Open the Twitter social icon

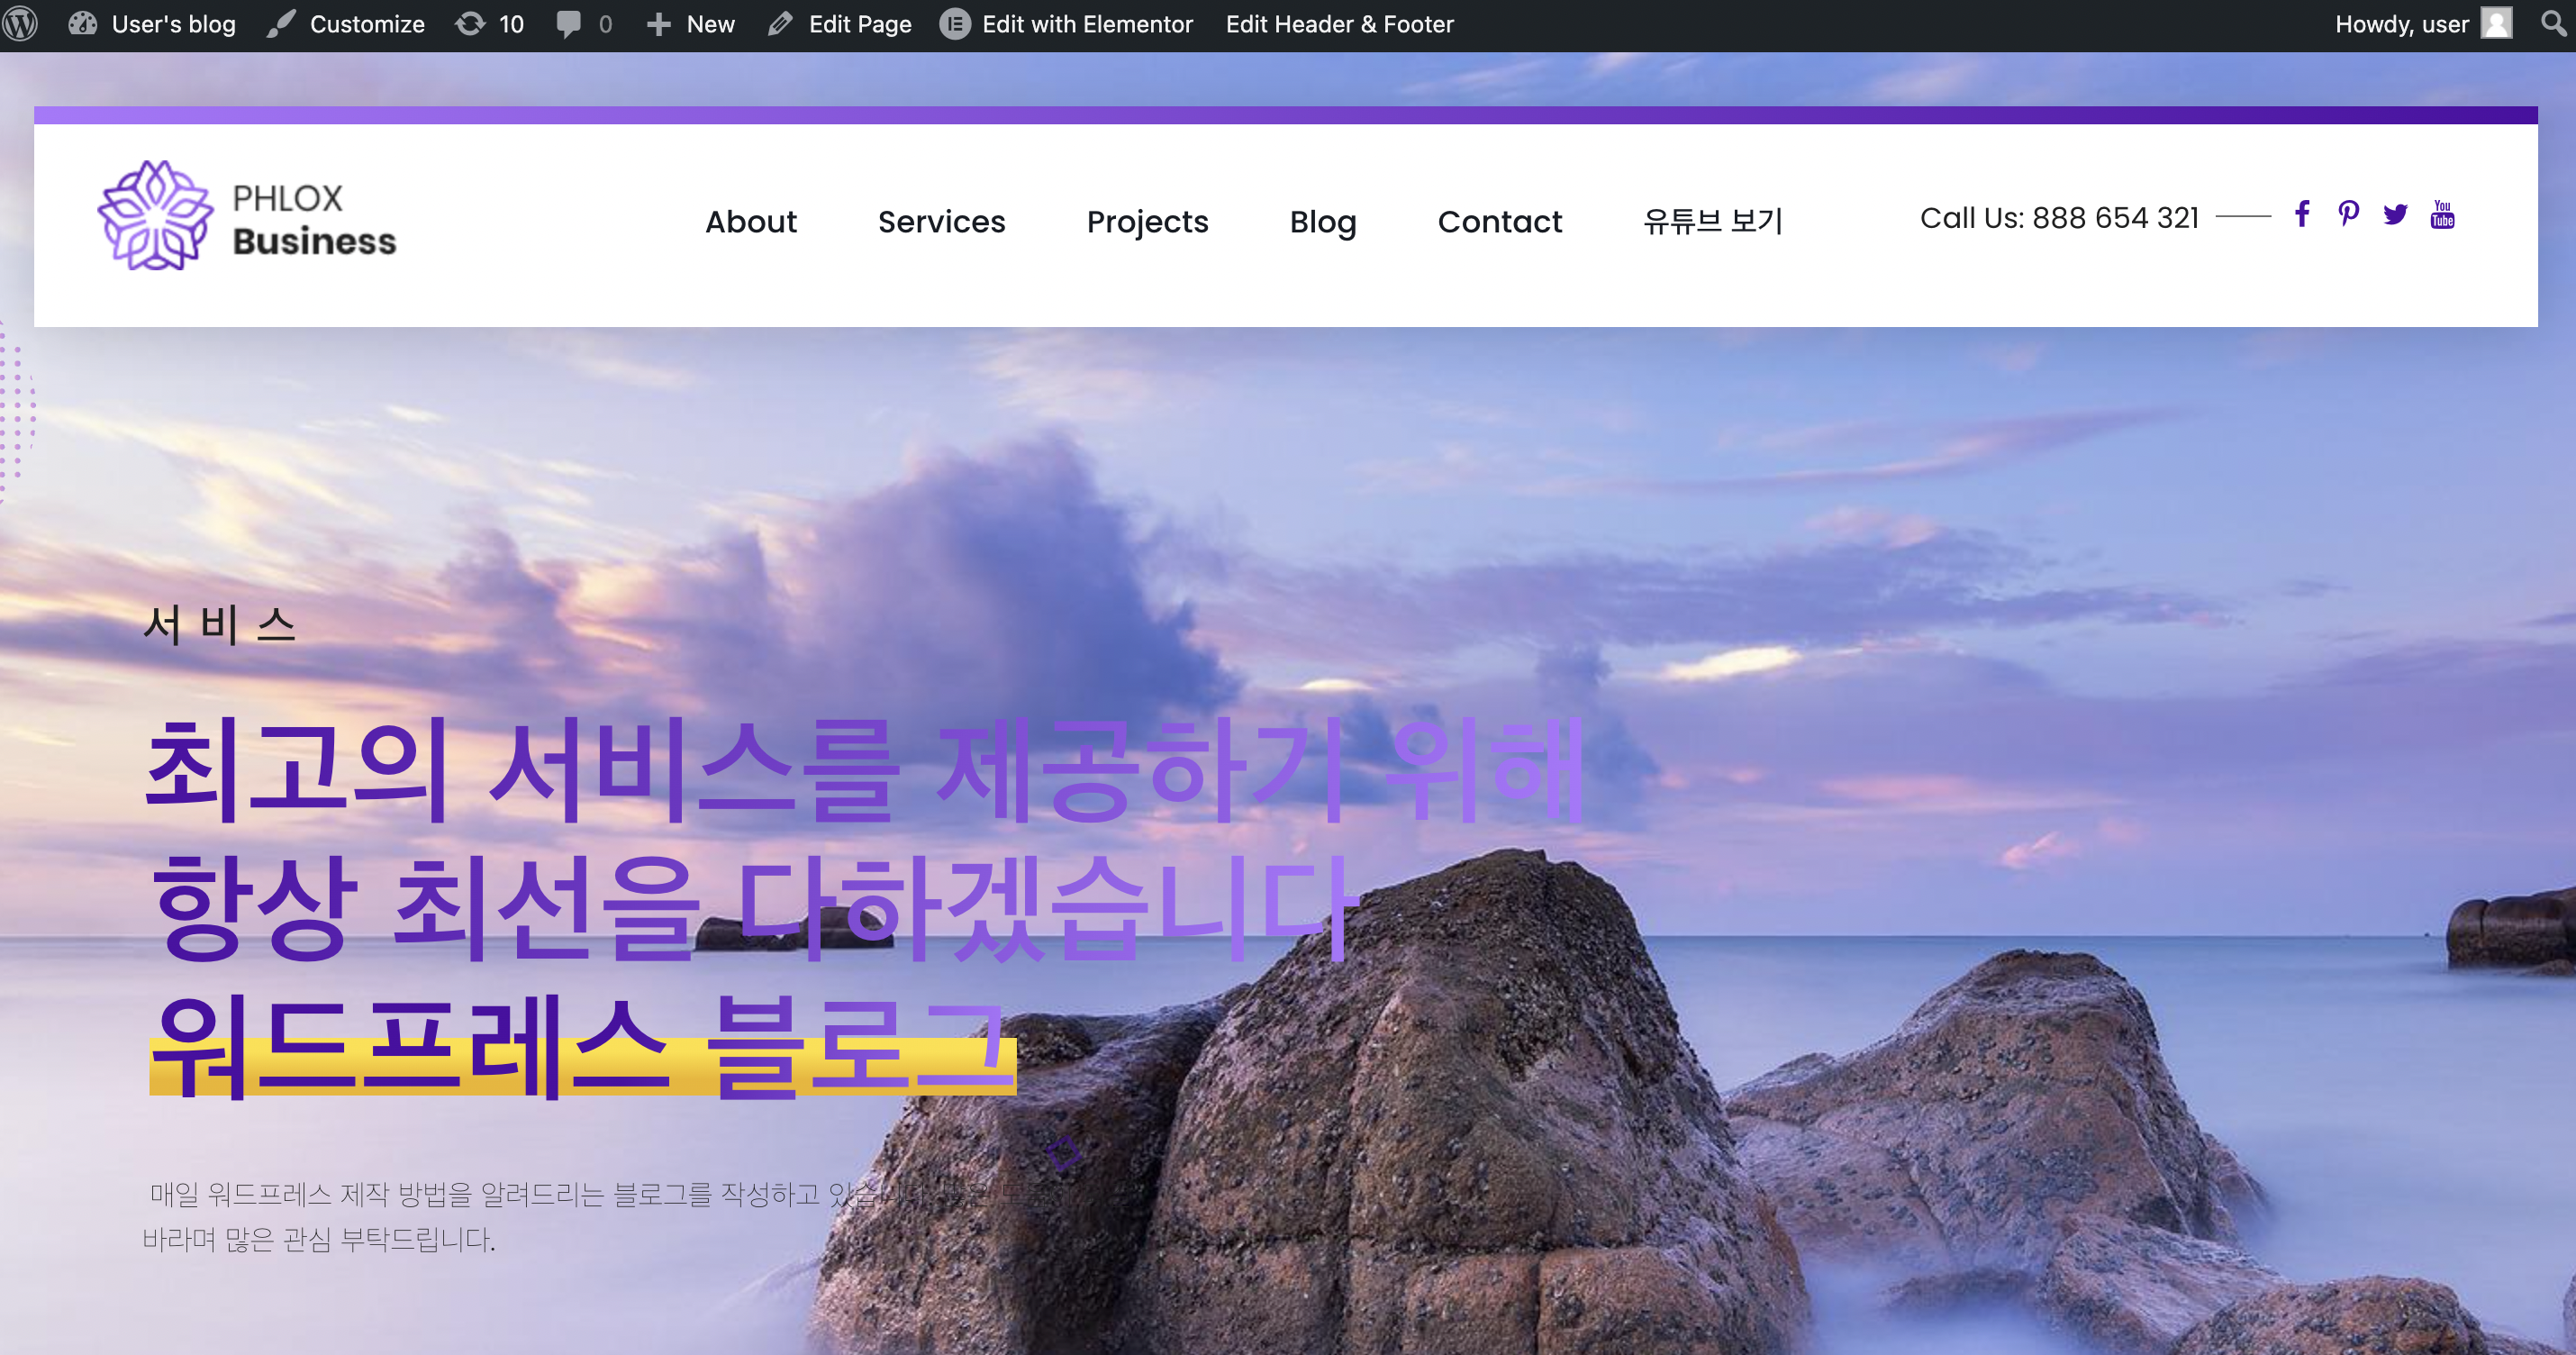click(2395, 215)
